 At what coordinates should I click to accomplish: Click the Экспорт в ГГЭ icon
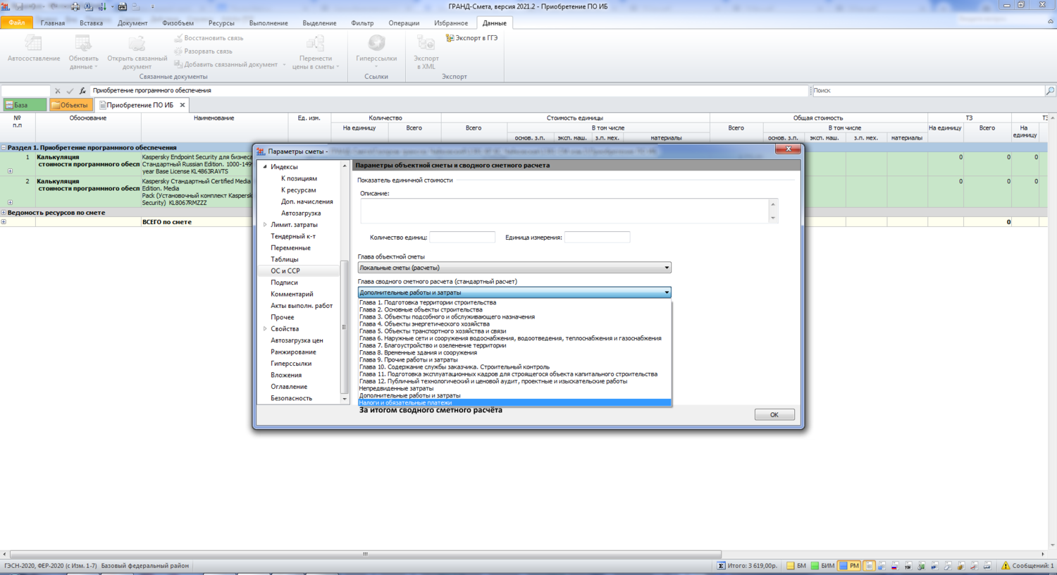pos(450,38)
